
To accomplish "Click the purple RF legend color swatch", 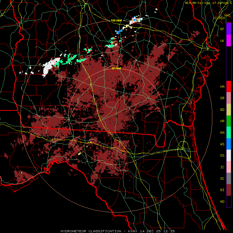I will [229, 29].
